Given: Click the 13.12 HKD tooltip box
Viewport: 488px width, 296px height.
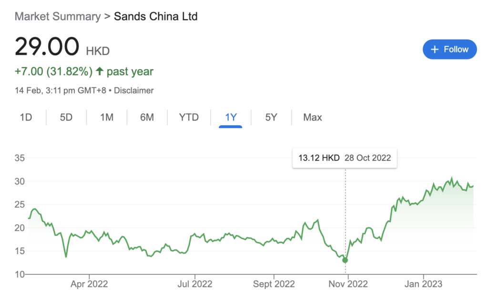Looking at the screenshot, I should [x=345, y=158].
